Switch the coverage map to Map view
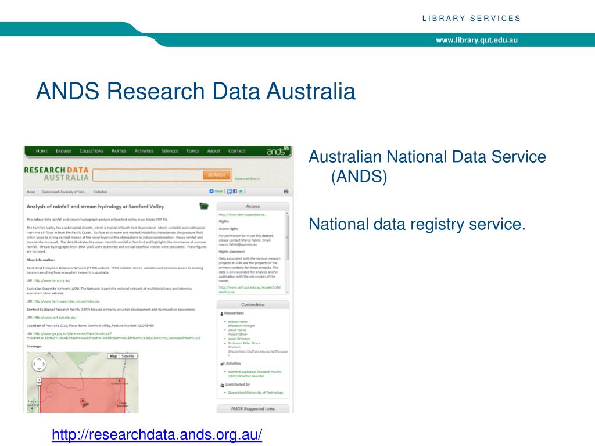595x446 pixels. tap(113, 356)
